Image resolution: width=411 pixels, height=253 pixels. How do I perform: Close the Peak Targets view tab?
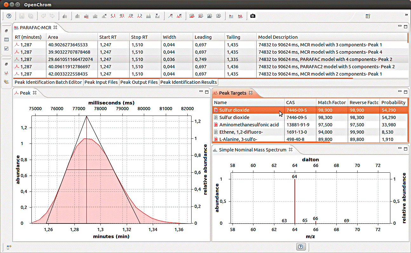(x=250, y=93)
